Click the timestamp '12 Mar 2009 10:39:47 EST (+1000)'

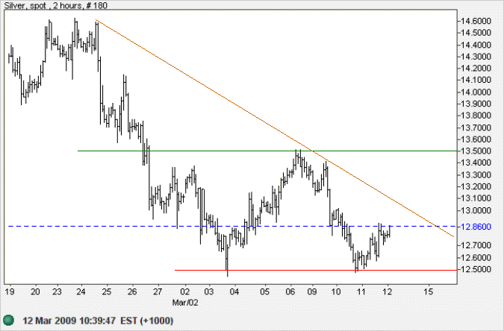98,321
